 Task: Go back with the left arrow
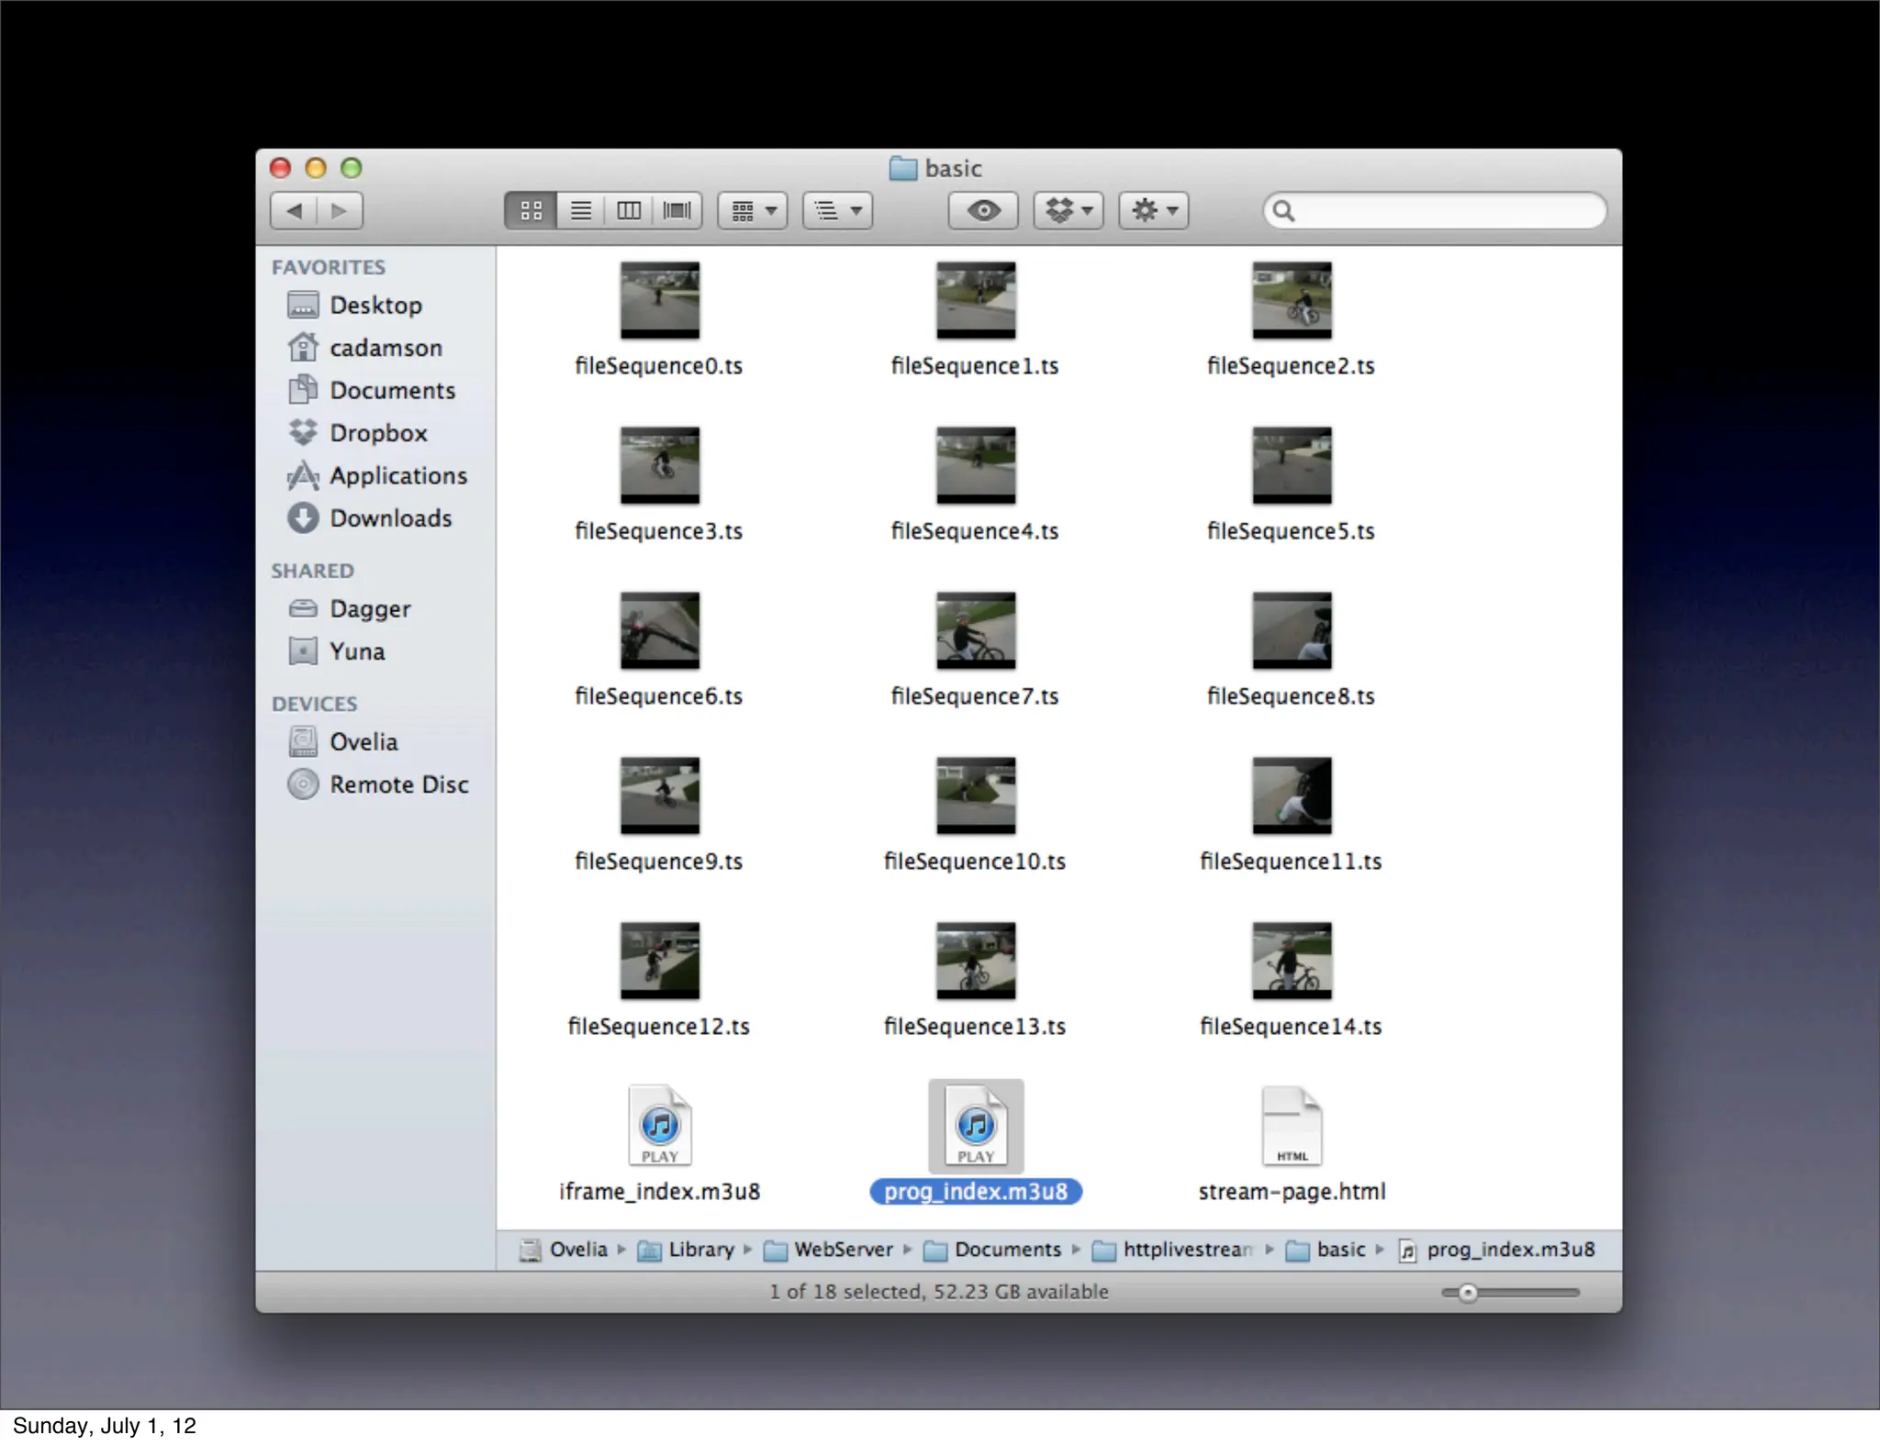pyautogui.click(x=295, y=211)
